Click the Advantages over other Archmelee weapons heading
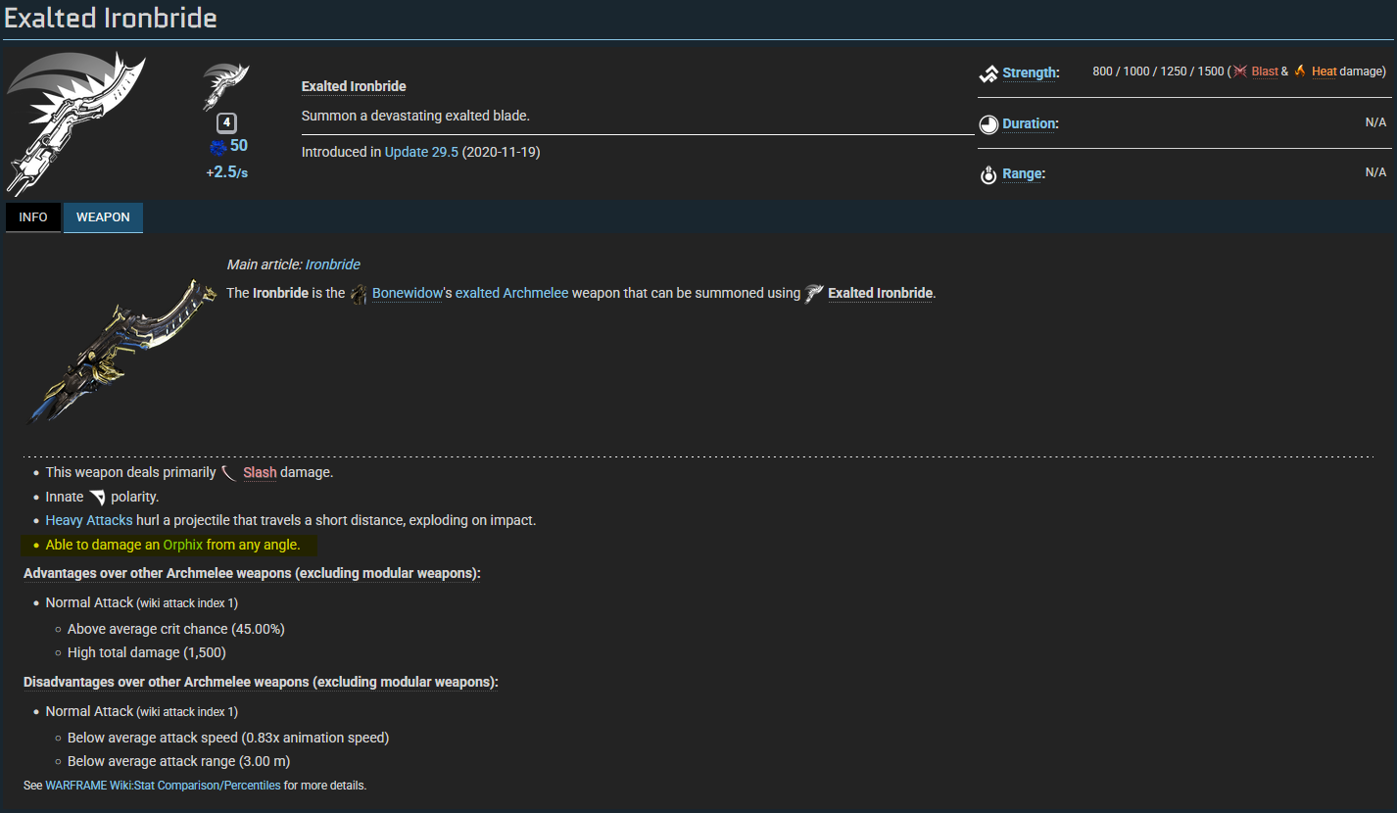Viewport: 1397px width, 813px height. point(252,573)
